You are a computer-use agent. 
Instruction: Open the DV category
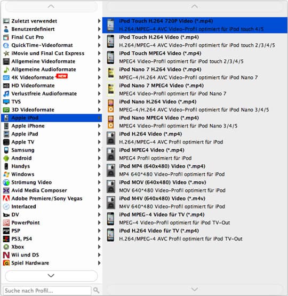[51, 215]
